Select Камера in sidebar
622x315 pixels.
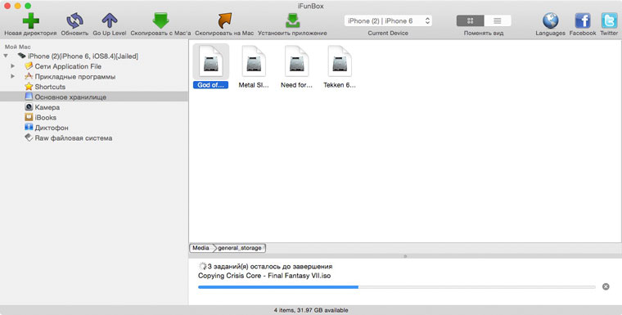[47, 107]
